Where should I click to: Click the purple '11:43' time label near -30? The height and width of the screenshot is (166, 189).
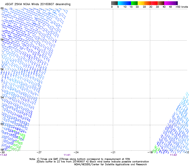(x=4, y=155)
